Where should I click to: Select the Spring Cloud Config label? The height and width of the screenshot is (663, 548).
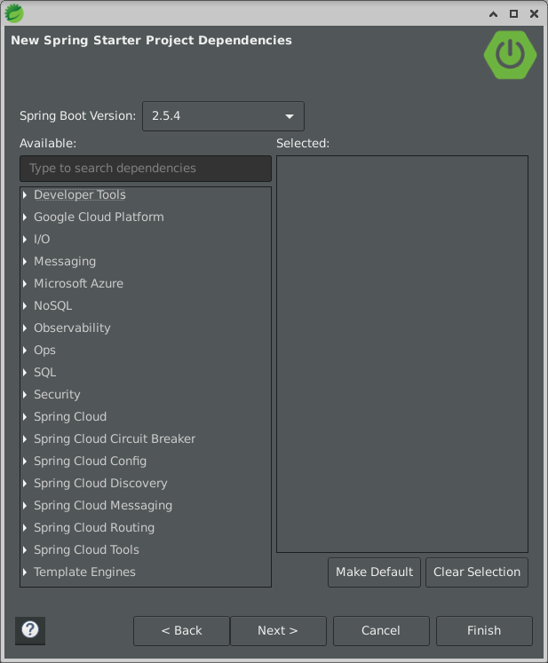point(90,462)
